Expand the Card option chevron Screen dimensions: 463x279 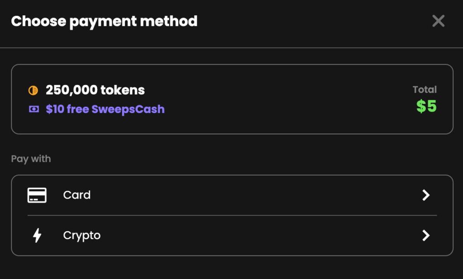426,195
